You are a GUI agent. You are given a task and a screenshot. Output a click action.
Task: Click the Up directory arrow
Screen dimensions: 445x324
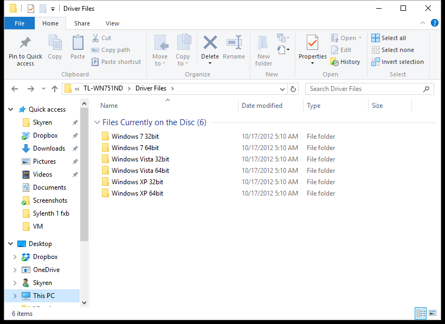coord(55,89)
